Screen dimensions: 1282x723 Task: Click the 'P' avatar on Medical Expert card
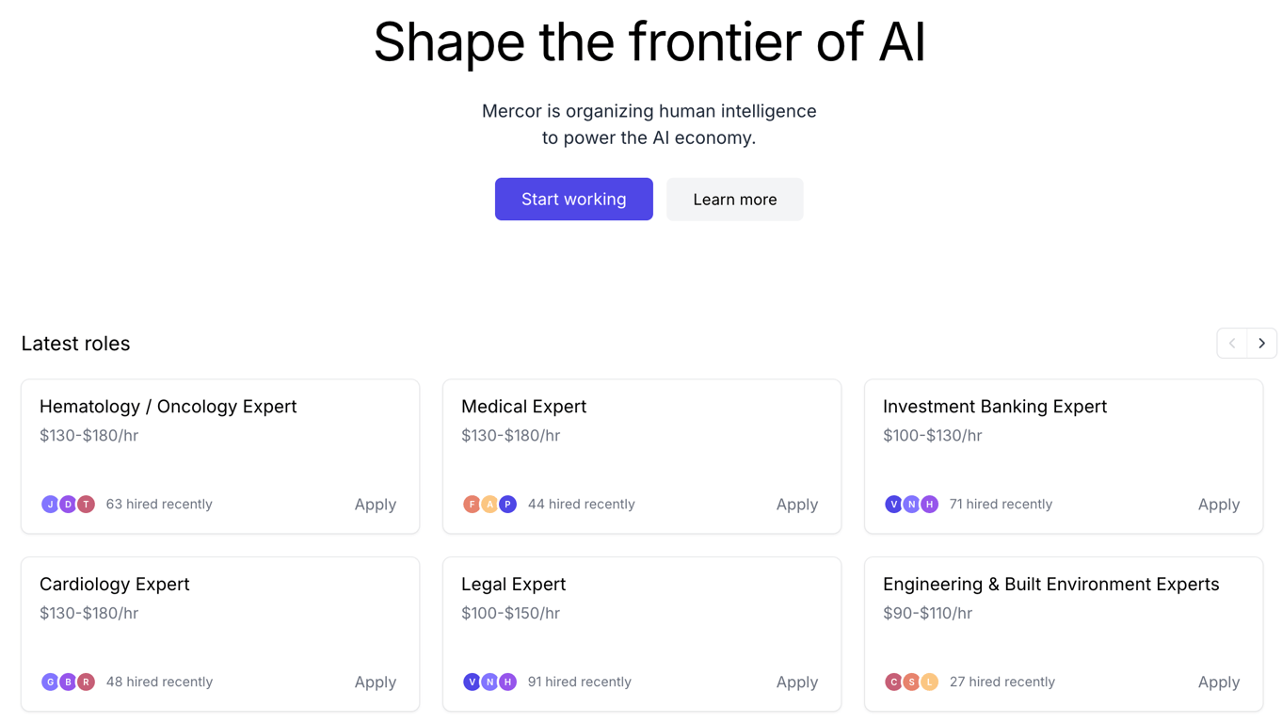(507, 505)
